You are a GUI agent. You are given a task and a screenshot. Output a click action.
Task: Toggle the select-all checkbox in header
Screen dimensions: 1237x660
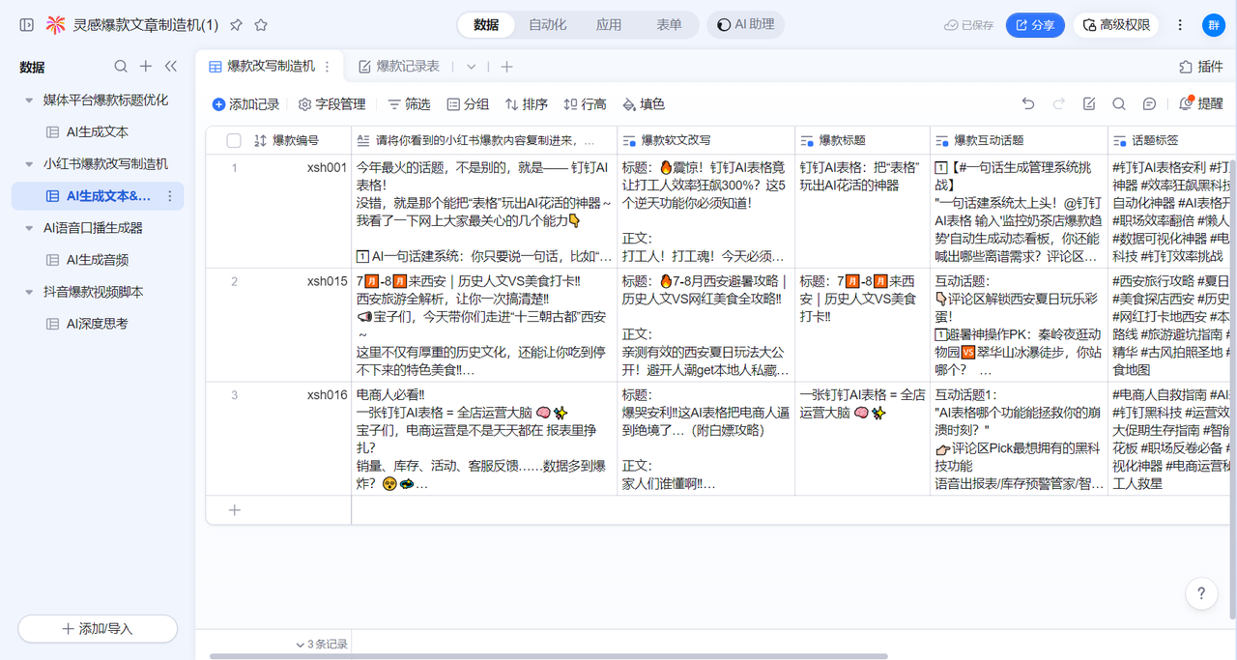point(234,141)
